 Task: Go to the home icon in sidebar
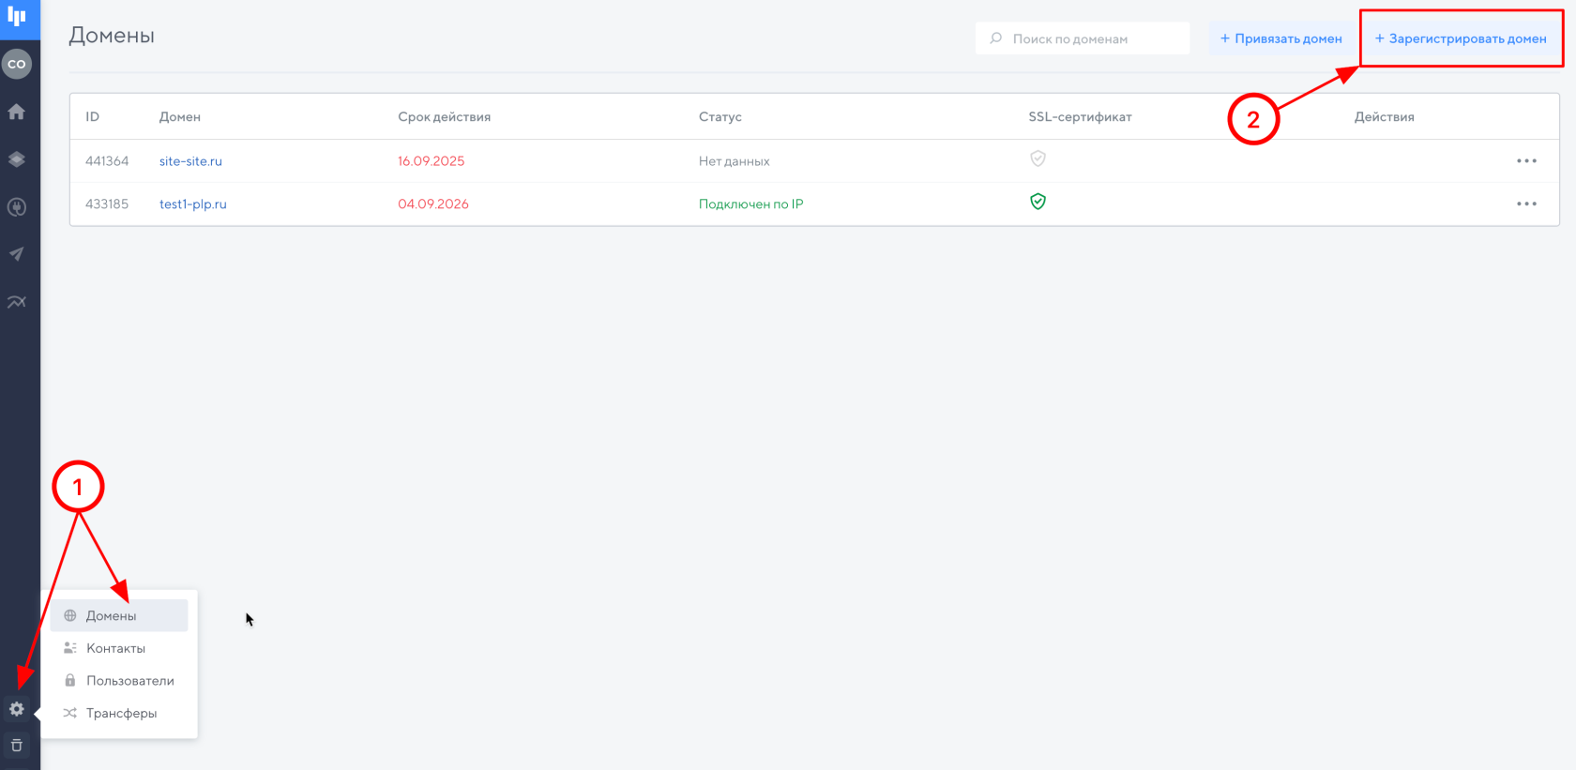click(x=17, y=112)
